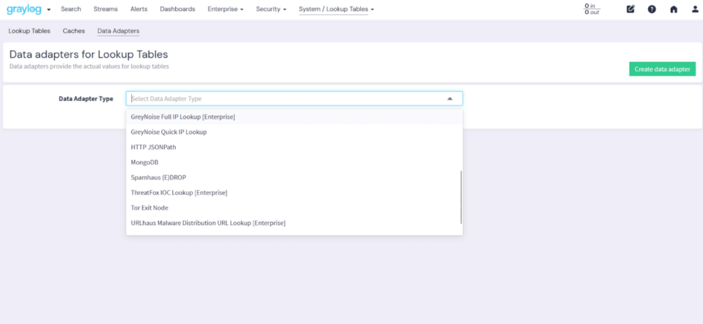Select Tor Exit Node adapter type
The width and height of the screenshot is (703, 324).
[149, 207]
